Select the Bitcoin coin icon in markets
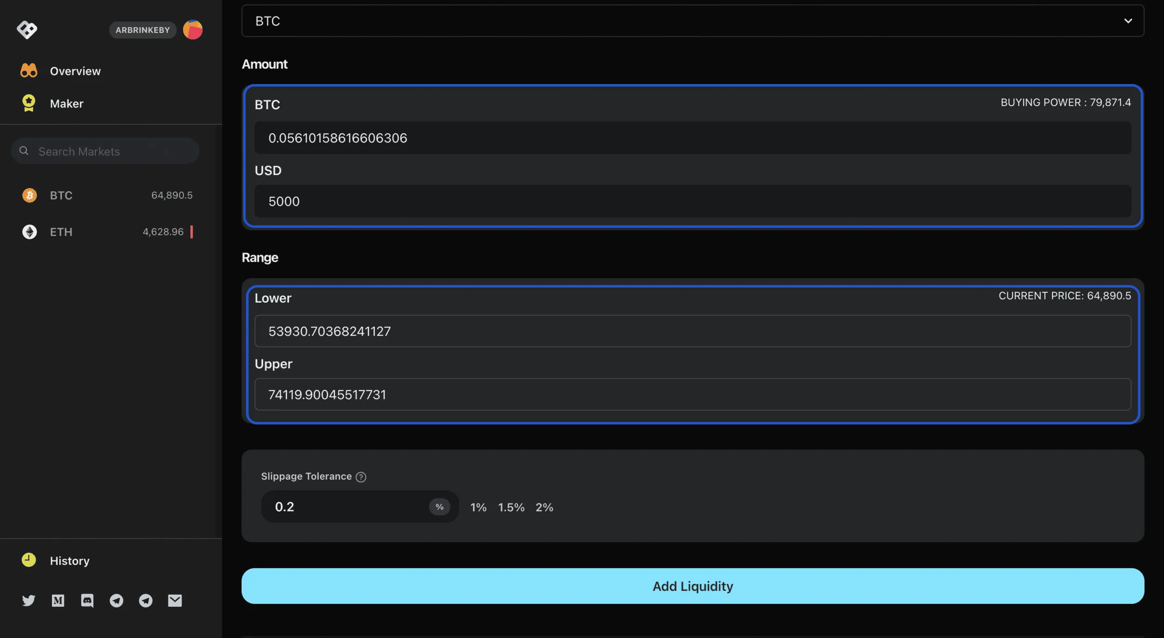 coord(30,195)
